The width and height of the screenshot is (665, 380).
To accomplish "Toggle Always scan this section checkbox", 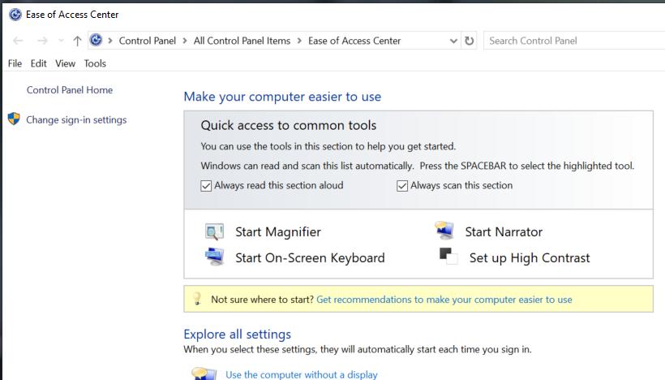I will (x=402, y=186).
